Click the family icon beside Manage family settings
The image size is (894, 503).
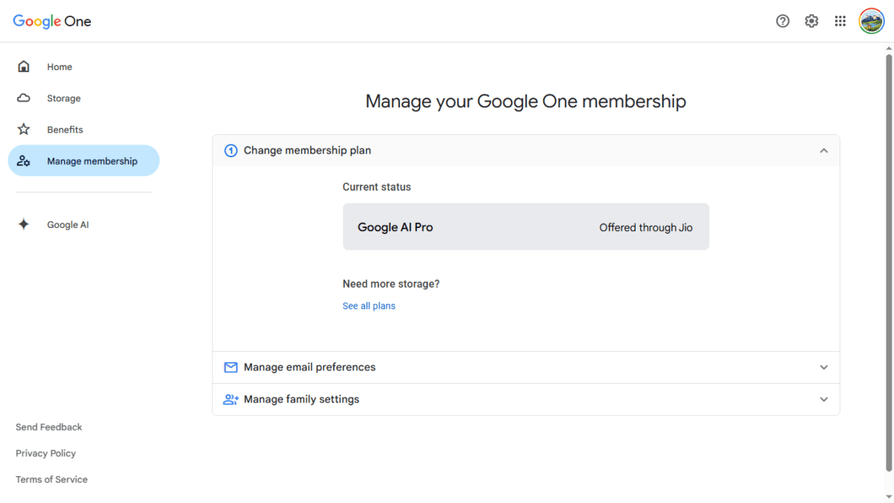[x=231, y=399]
